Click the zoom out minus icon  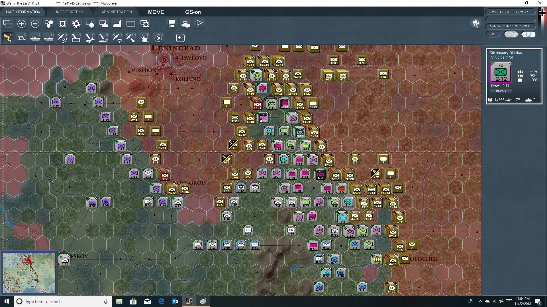(35, 24)
